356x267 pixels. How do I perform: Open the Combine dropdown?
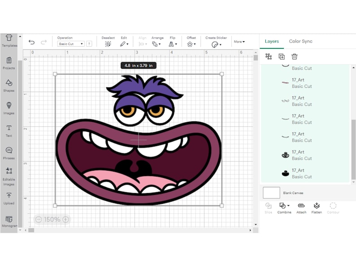pyautogui.click(x=284, y=208)
